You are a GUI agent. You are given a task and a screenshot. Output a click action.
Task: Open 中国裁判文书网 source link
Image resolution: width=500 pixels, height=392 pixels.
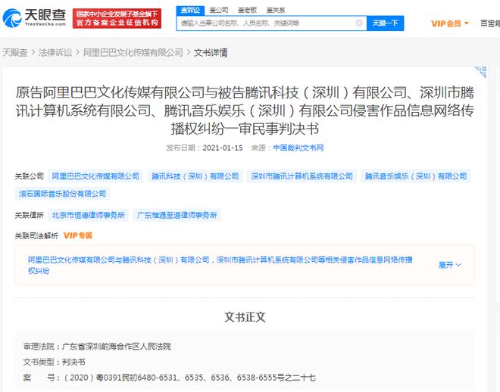point(298,148)
